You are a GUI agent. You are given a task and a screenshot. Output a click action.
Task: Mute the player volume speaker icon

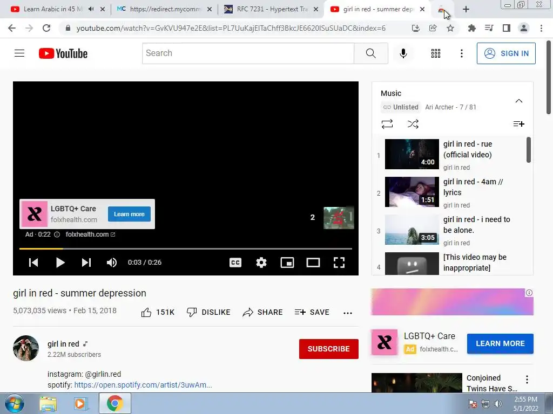tap(112, 263)
